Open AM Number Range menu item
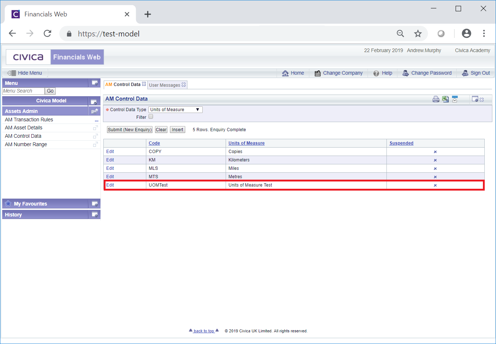Image resolution: width=496 pixels, height=344 pixels. (x=26, y=144)
